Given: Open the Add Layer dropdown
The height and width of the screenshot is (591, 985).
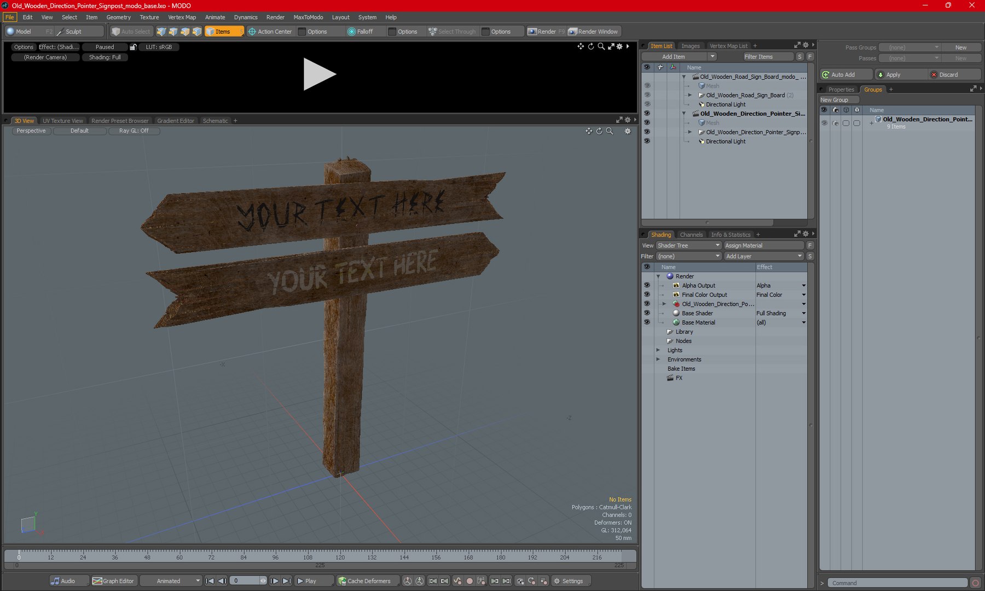Looking at the screenshot, I should [763, 257].
